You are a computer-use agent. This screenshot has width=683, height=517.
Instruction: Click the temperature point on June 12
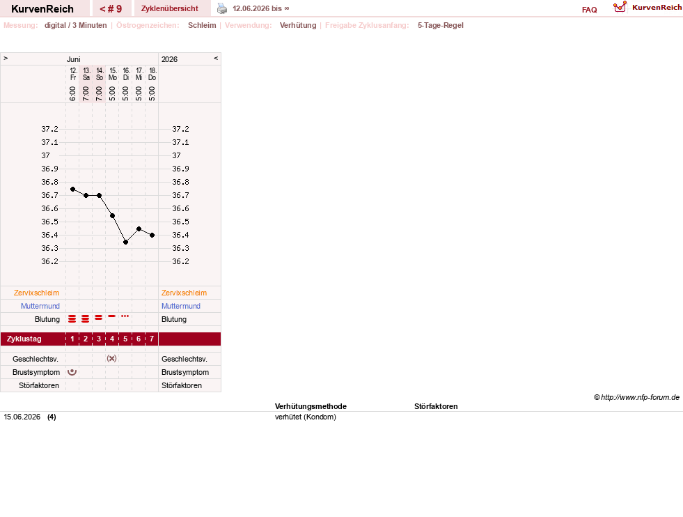pos(72,190)
